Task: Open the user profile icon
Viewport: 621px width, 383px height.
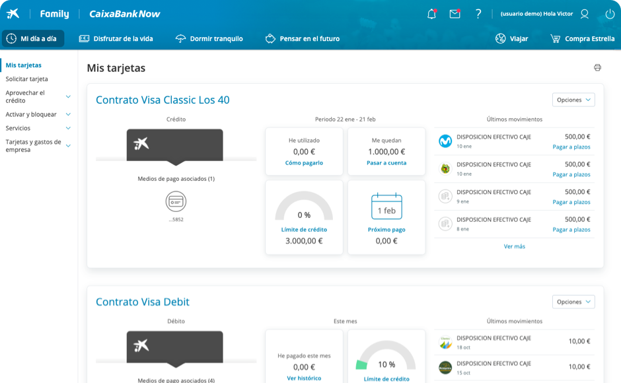Action: (x=585, y=14)
